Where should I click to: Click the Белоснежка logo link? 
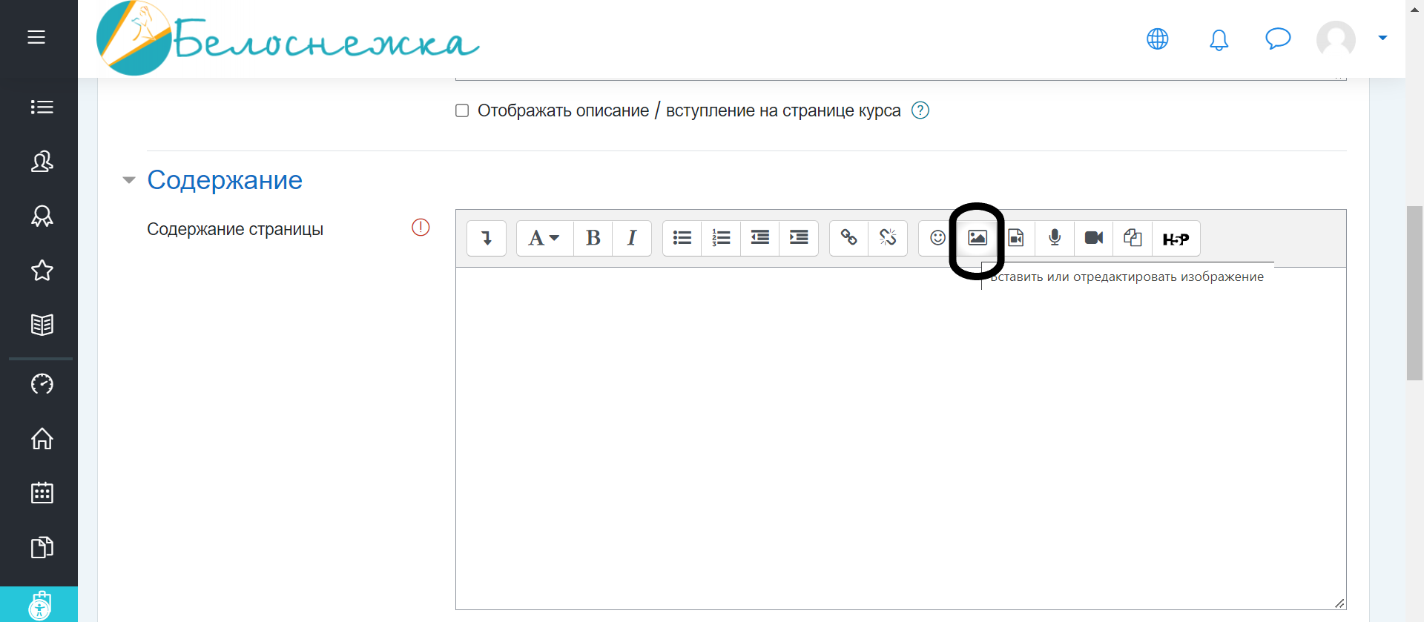pos(288,39)
